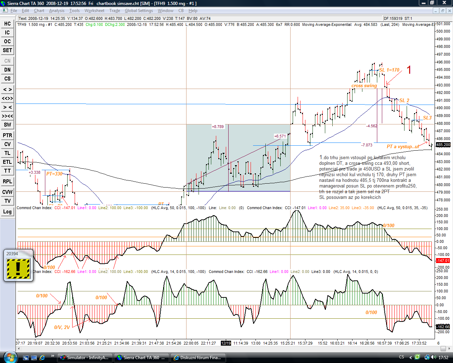Click the CN toolbar button
Screen dimensions: 453x363
7,61
